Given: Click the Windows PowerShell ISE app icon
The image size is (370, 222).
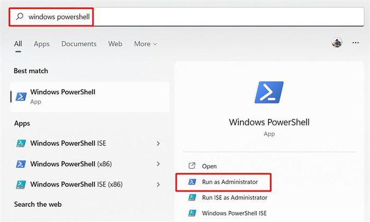Looking at the screenshot, I should tap(21, 143).
